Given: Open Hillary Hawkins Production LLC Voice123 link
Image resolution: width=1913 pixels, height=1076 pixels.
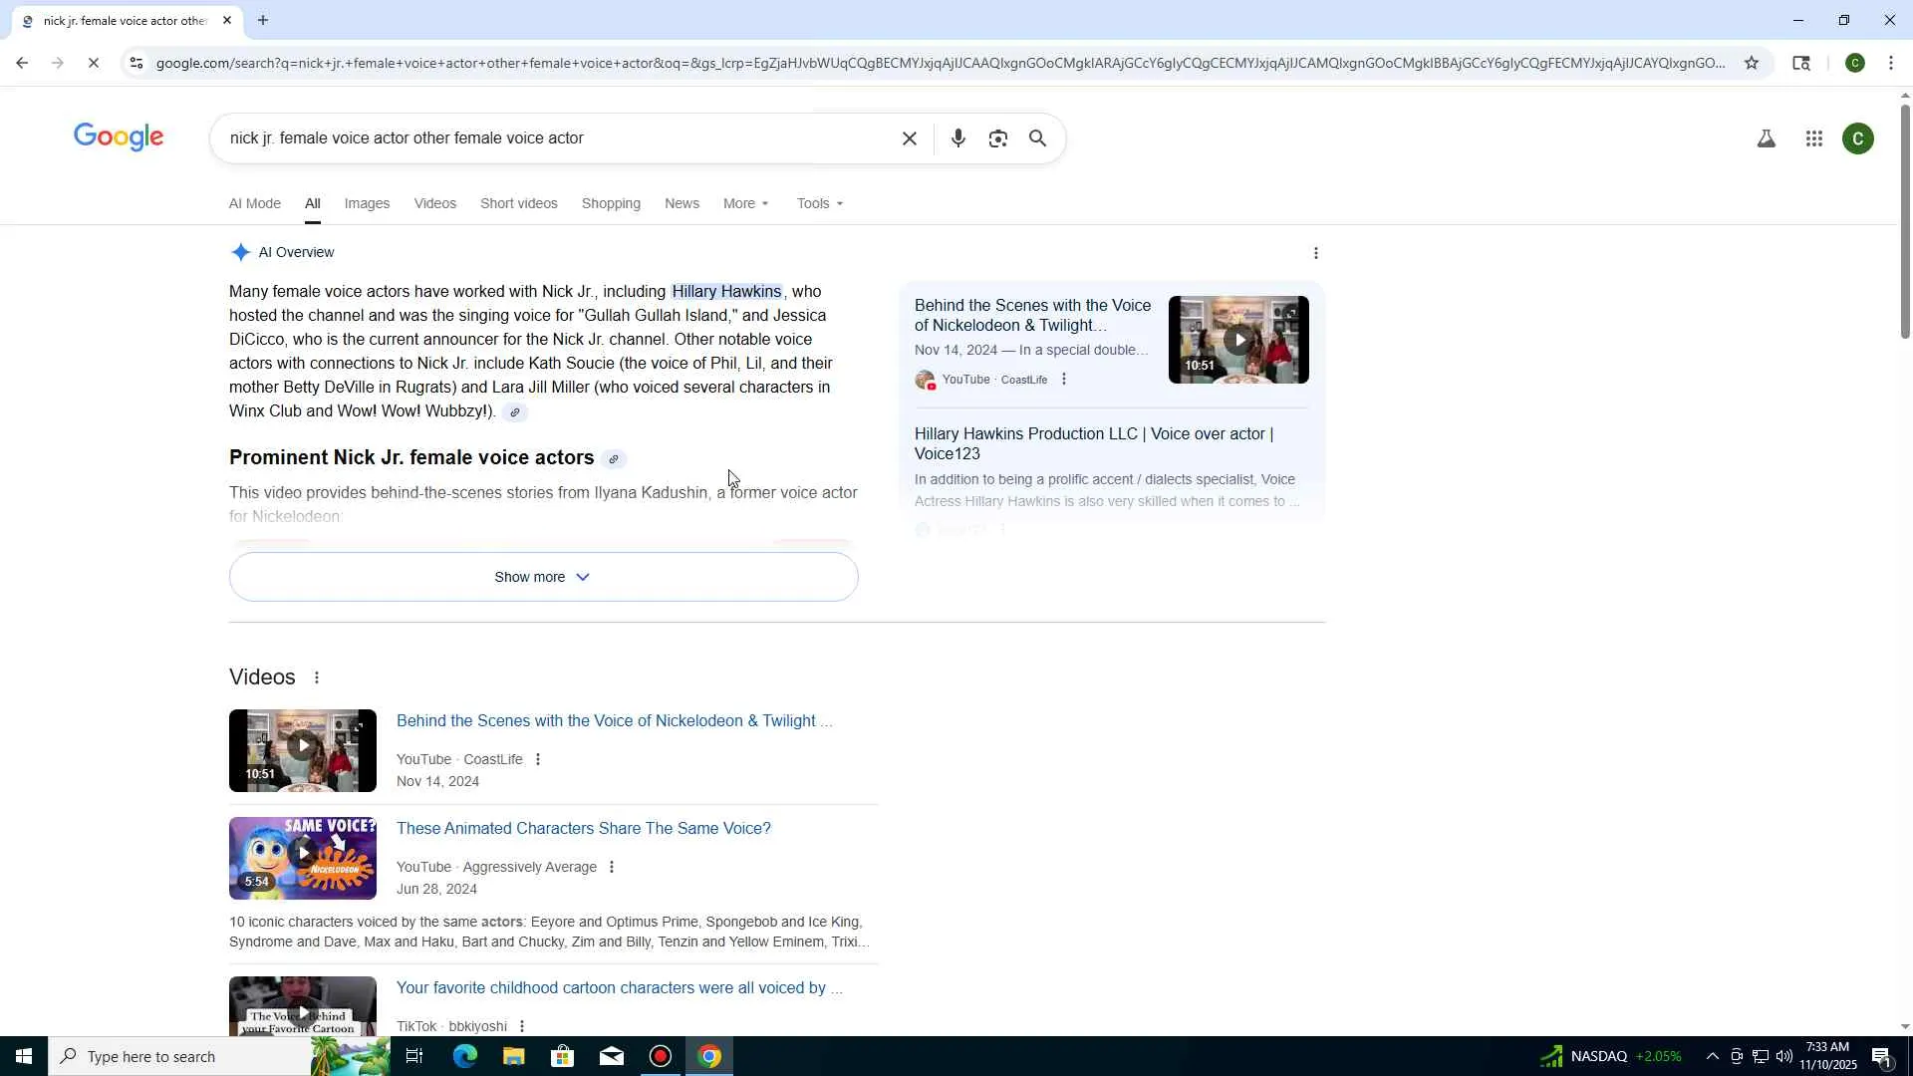Looking at the screenshot, I should coord(1093,443).
